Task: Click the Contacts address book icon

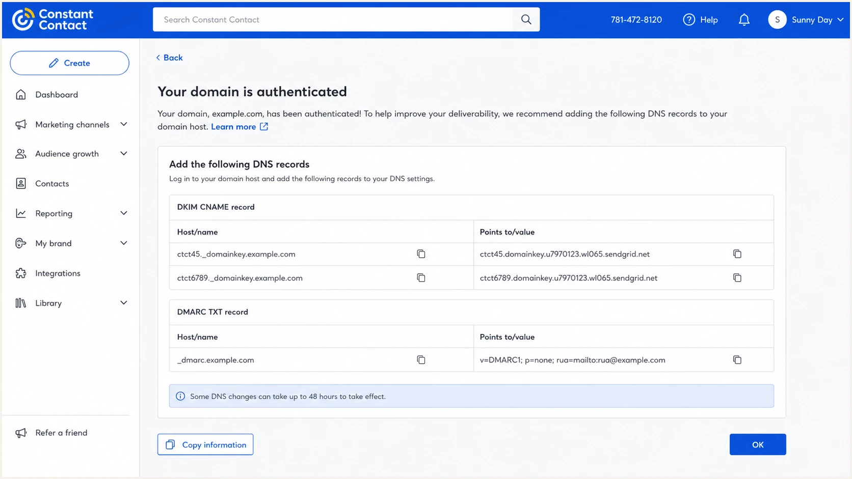Action: point(21,184)
